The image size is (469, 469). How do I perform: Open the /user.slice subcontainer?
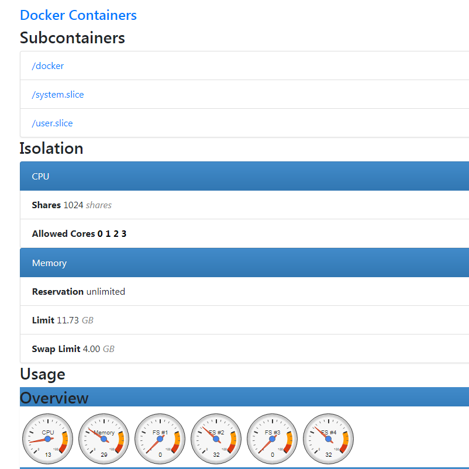pyautogui.click(x=53, y=123)
